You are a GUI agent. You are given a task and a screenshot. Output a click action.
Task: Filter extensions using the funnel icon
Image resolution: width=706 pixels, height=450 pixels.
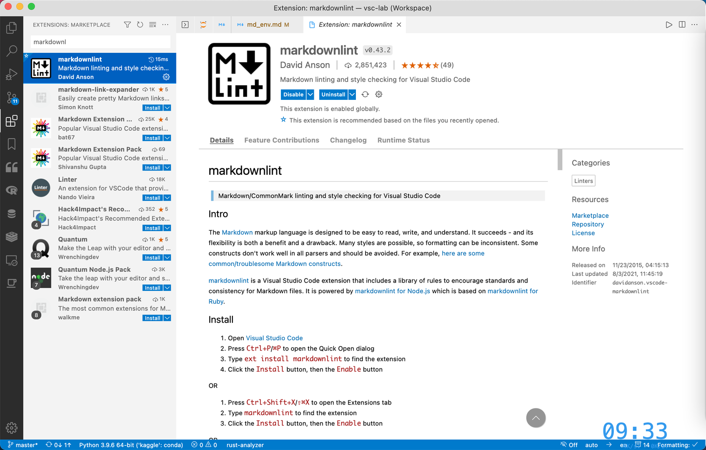point(127,24)
